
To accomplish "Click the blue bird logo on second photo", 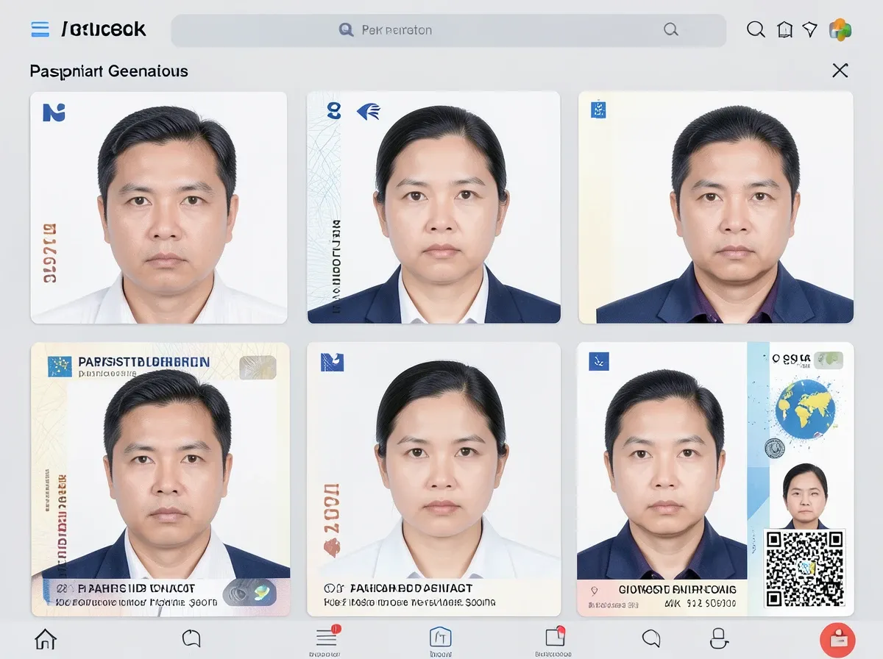I will point(369,112).
